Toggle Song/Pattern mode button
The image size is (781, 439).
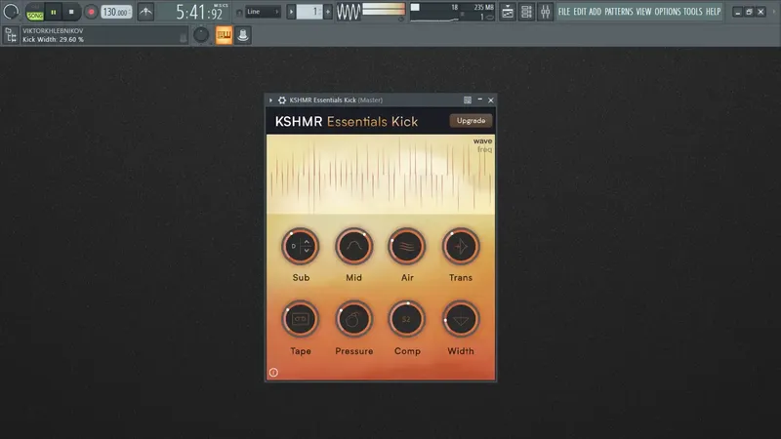point(35,12)
